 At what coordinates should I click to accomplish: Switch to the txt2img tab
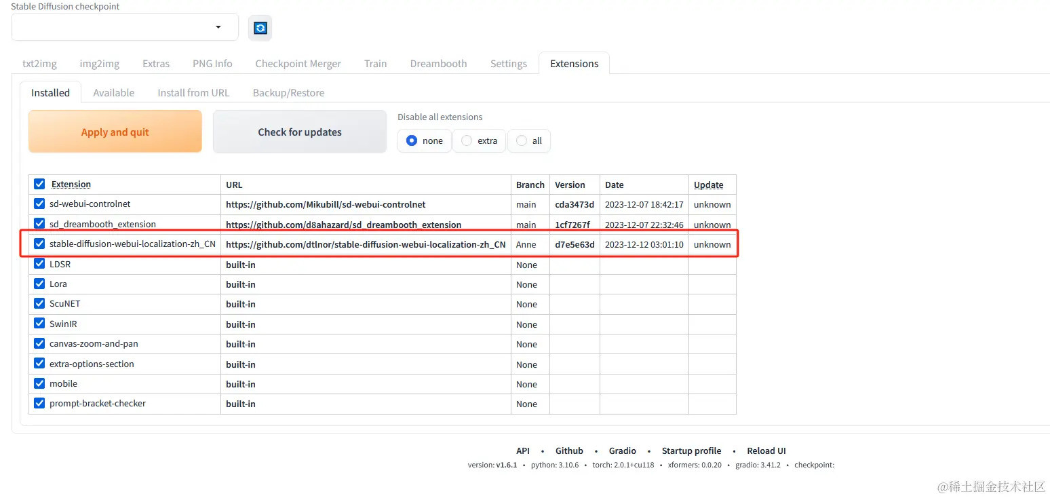pos(39,64)
